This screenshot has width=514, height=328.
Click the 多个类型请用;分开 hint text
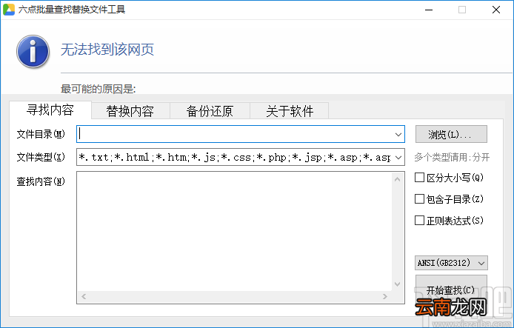[452, 157]
